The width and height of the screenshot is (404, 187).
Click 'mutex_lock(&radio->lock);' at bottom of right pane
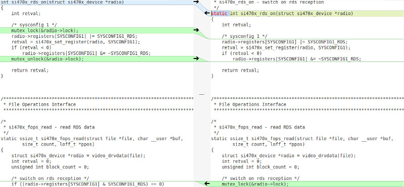(255, 184)
